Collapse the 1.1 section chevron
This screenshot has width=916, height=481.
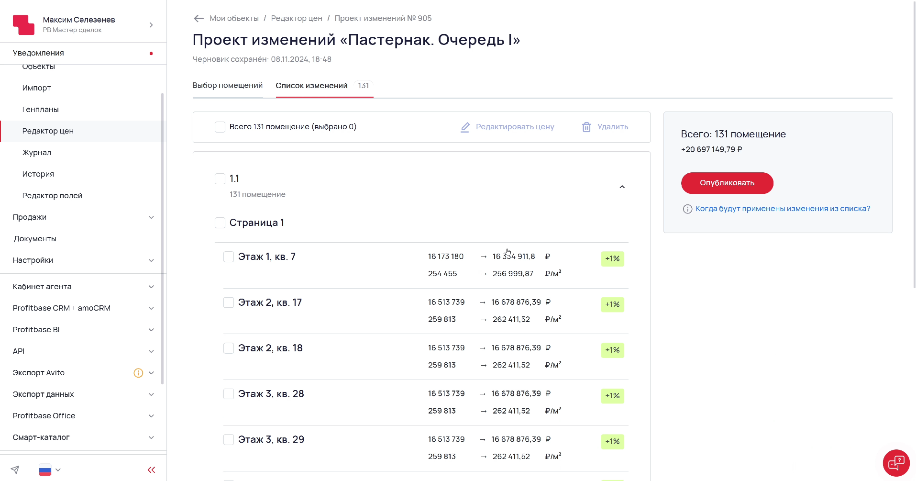(x=622, y=187)
